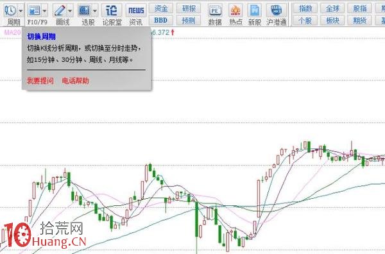Expand the 周期 dropdown arrow
This screenshot has width=385, height=254.
tap(21, 11)
